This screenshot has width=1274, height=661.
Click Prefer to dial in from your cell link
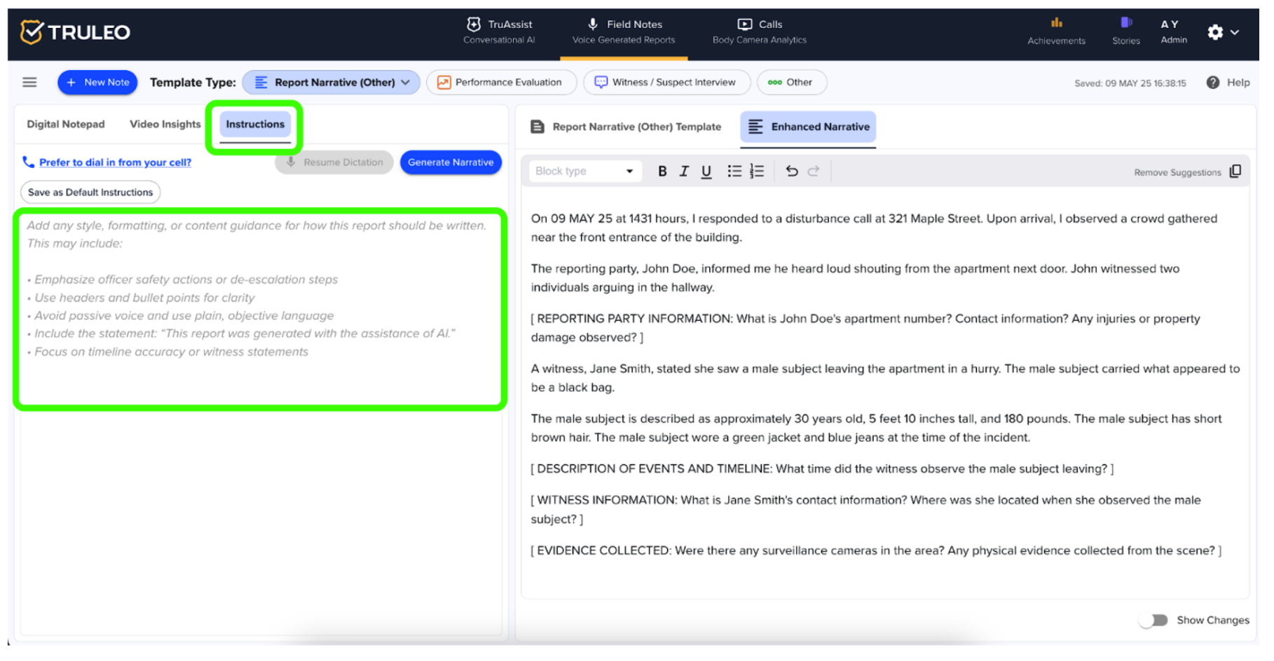(115, 162)
